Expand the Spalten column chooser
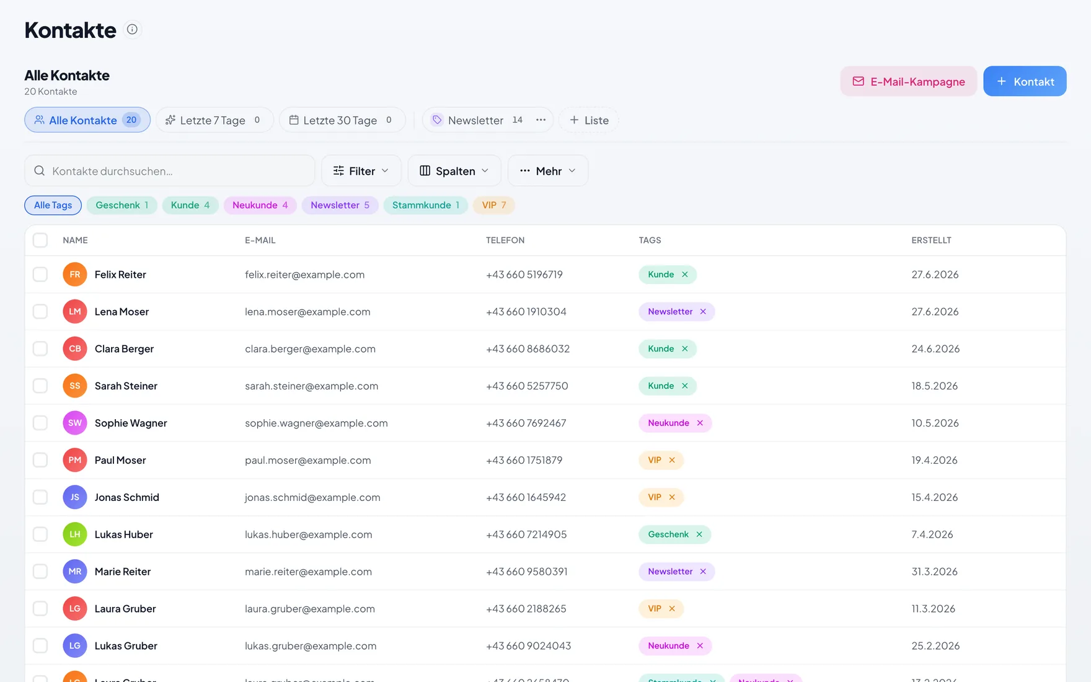The width and height of the screenshot is (1091, 682). (454, 170)
